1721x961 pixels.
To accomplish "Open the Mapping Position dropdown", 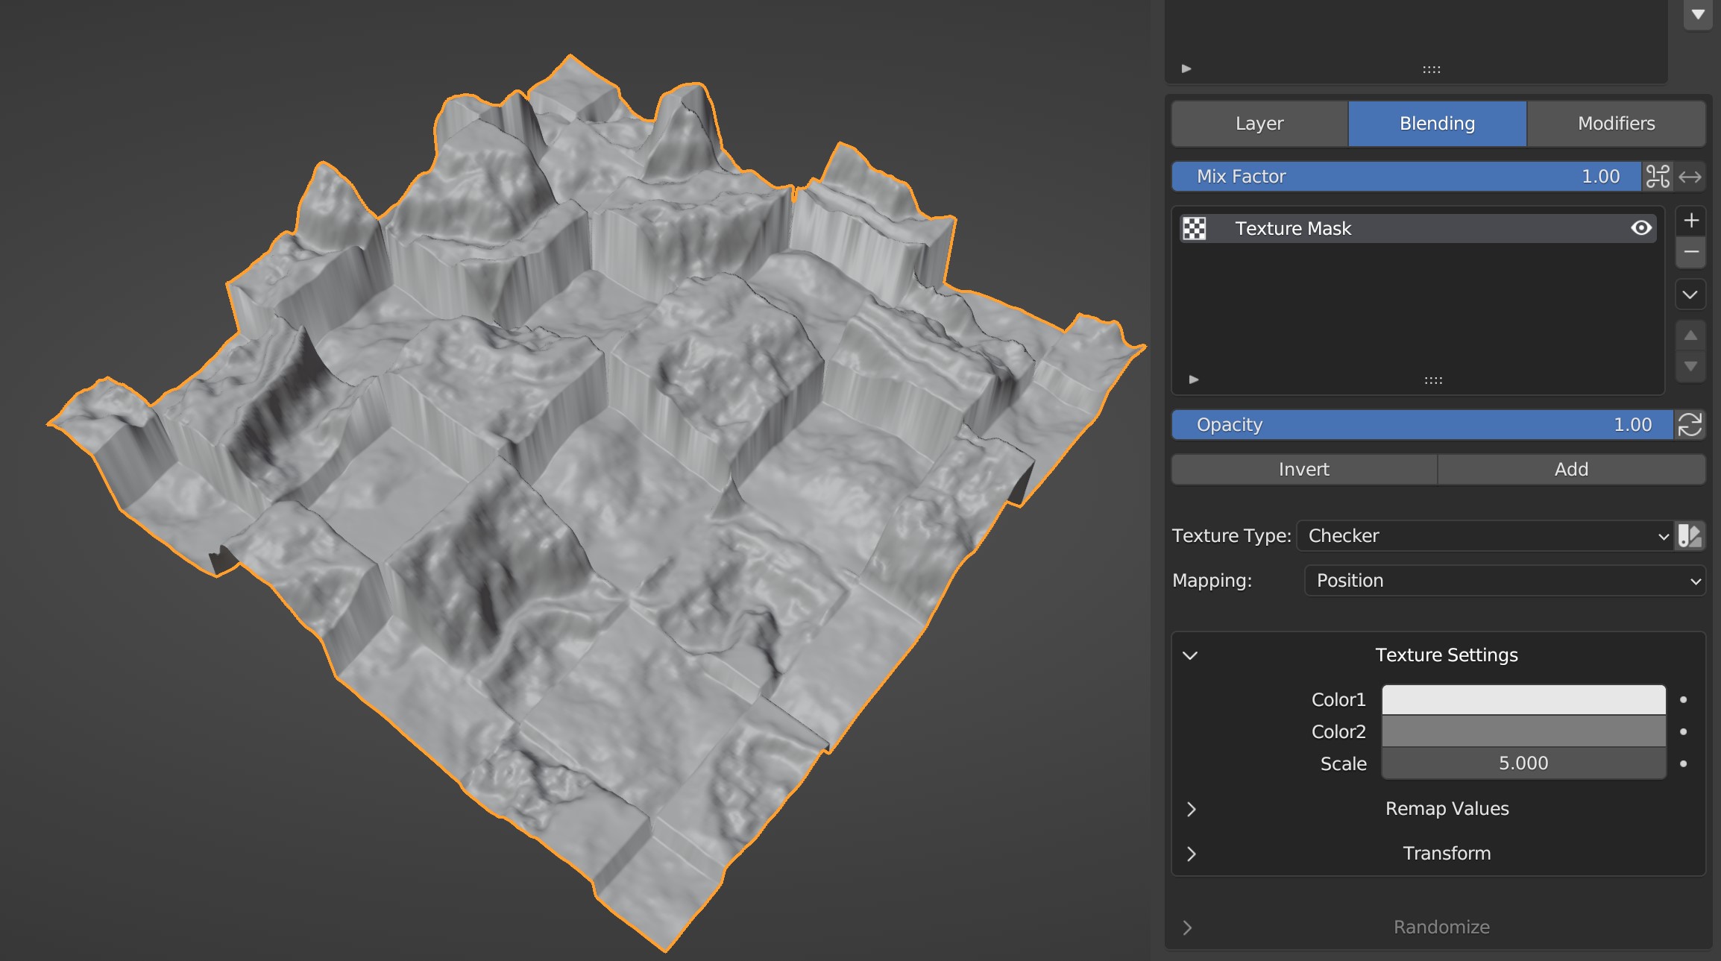I will pyautogui.click(x=1505, y=580).
